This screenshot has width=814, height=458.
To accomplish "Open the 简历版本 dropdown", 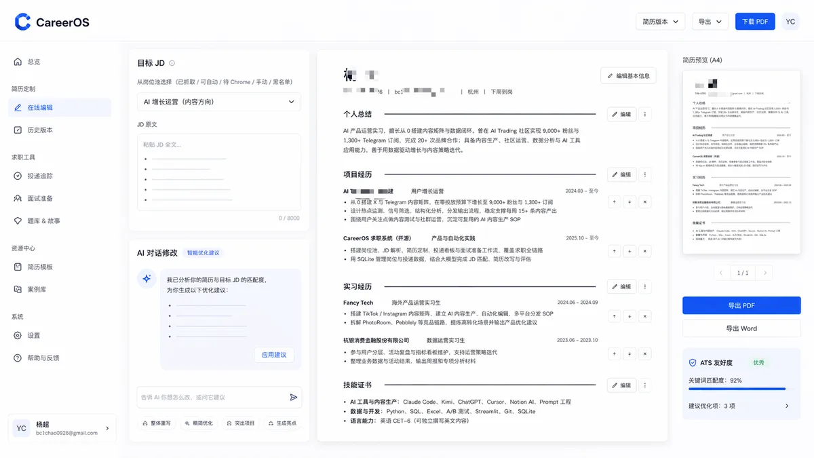I will click(x=660, y=22).
